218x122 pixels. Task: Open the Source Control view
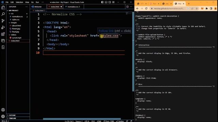[3, 21]
